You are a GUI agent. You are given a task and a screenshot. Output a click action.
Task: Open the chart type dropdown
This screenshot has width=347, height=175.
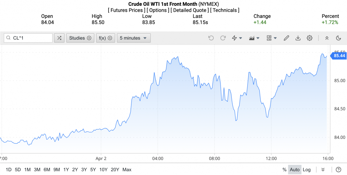(254, 38)
